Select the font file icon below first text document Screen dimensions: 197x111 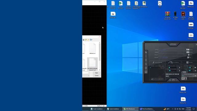click(113, 15)
